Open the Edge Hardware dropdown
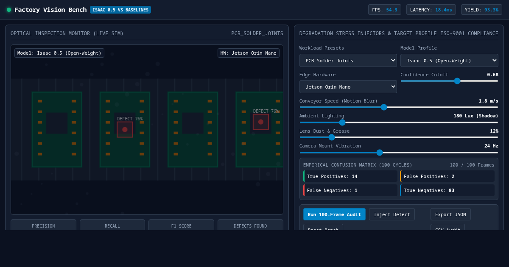The height and width of the screenshot is (267, 509). point(348,87)
